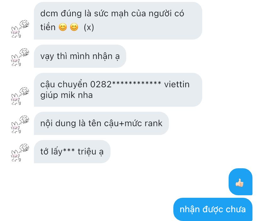Click the word "viettin" in the transfer message
260x221 pixels.
point(177,84)
